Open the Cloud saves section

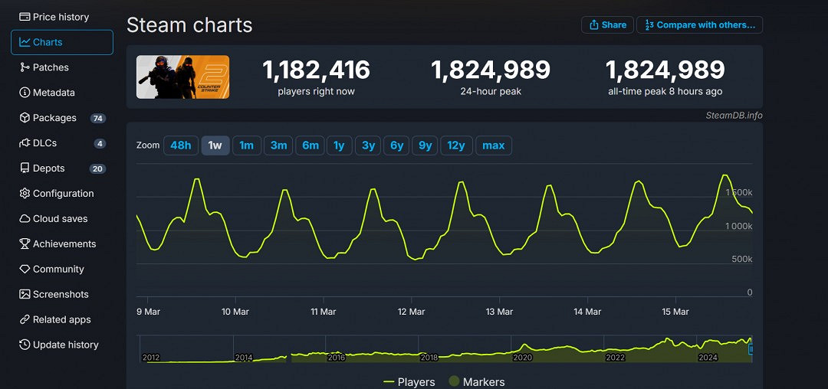tap(60, 219)
